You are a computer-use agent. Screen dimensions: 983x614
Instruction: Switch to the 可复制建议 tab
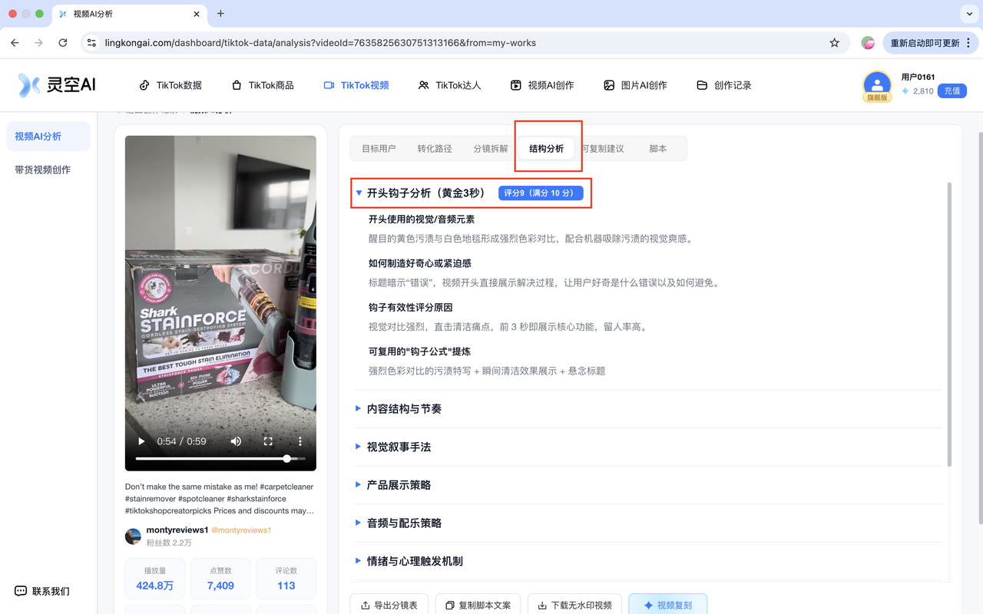(602, 148)
